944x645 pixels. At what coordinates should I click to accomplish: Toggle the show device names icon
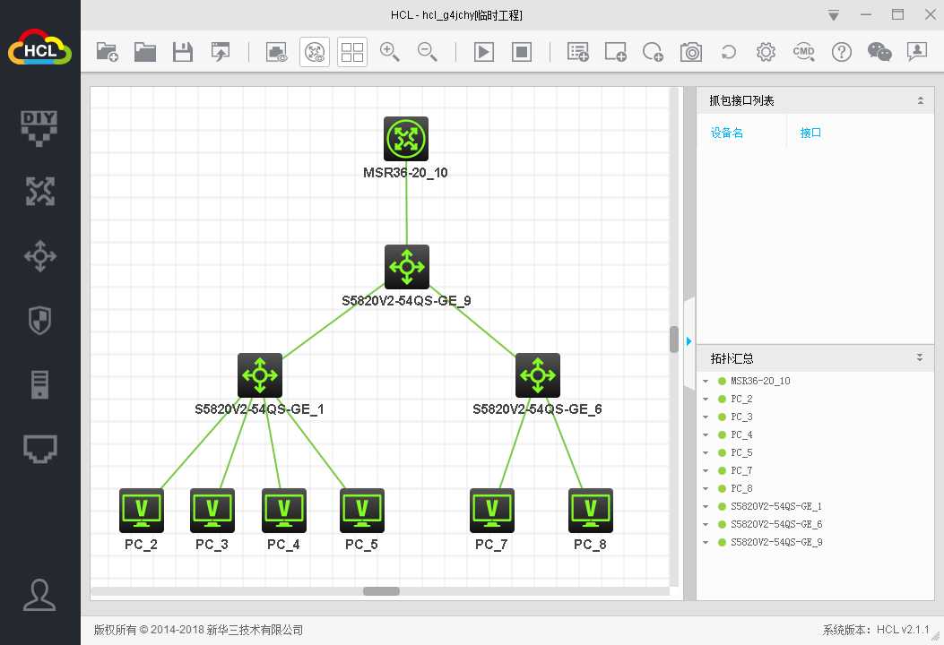tap(315, 52)
